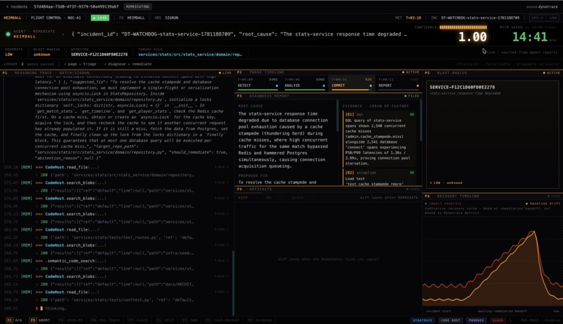Expand trace for search_blobs at 176.09
Viewport: 563px width, 324px height.
pyautogui.click(x=221, y=199)
